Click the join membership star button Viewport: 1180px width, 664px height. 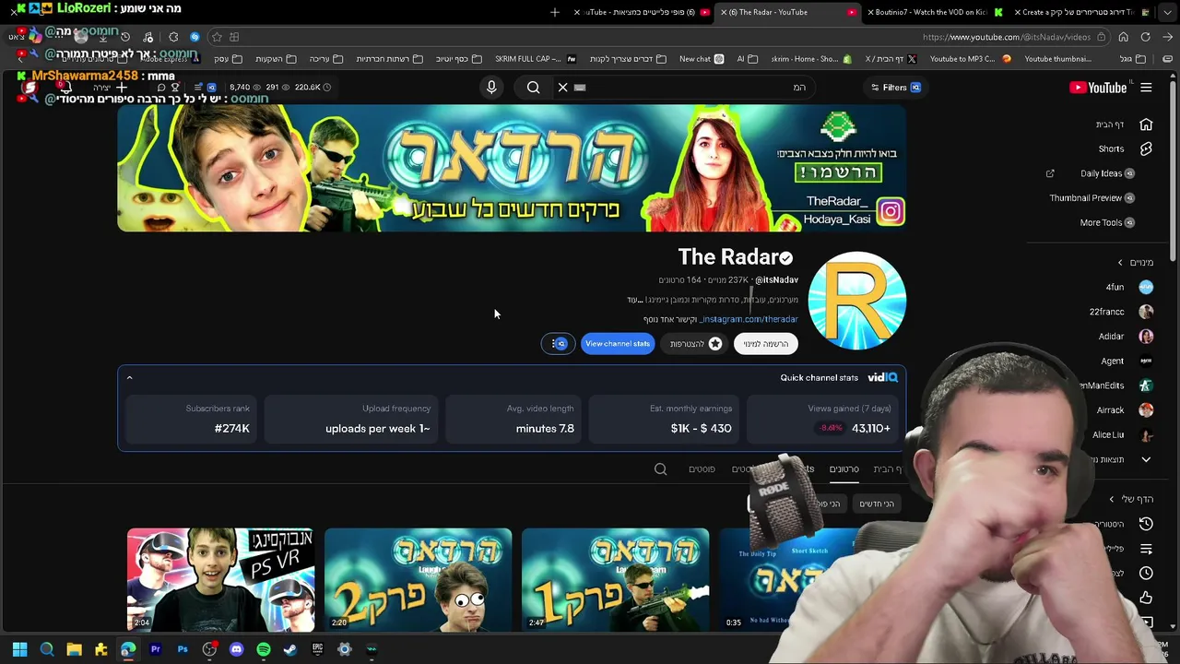696,344
